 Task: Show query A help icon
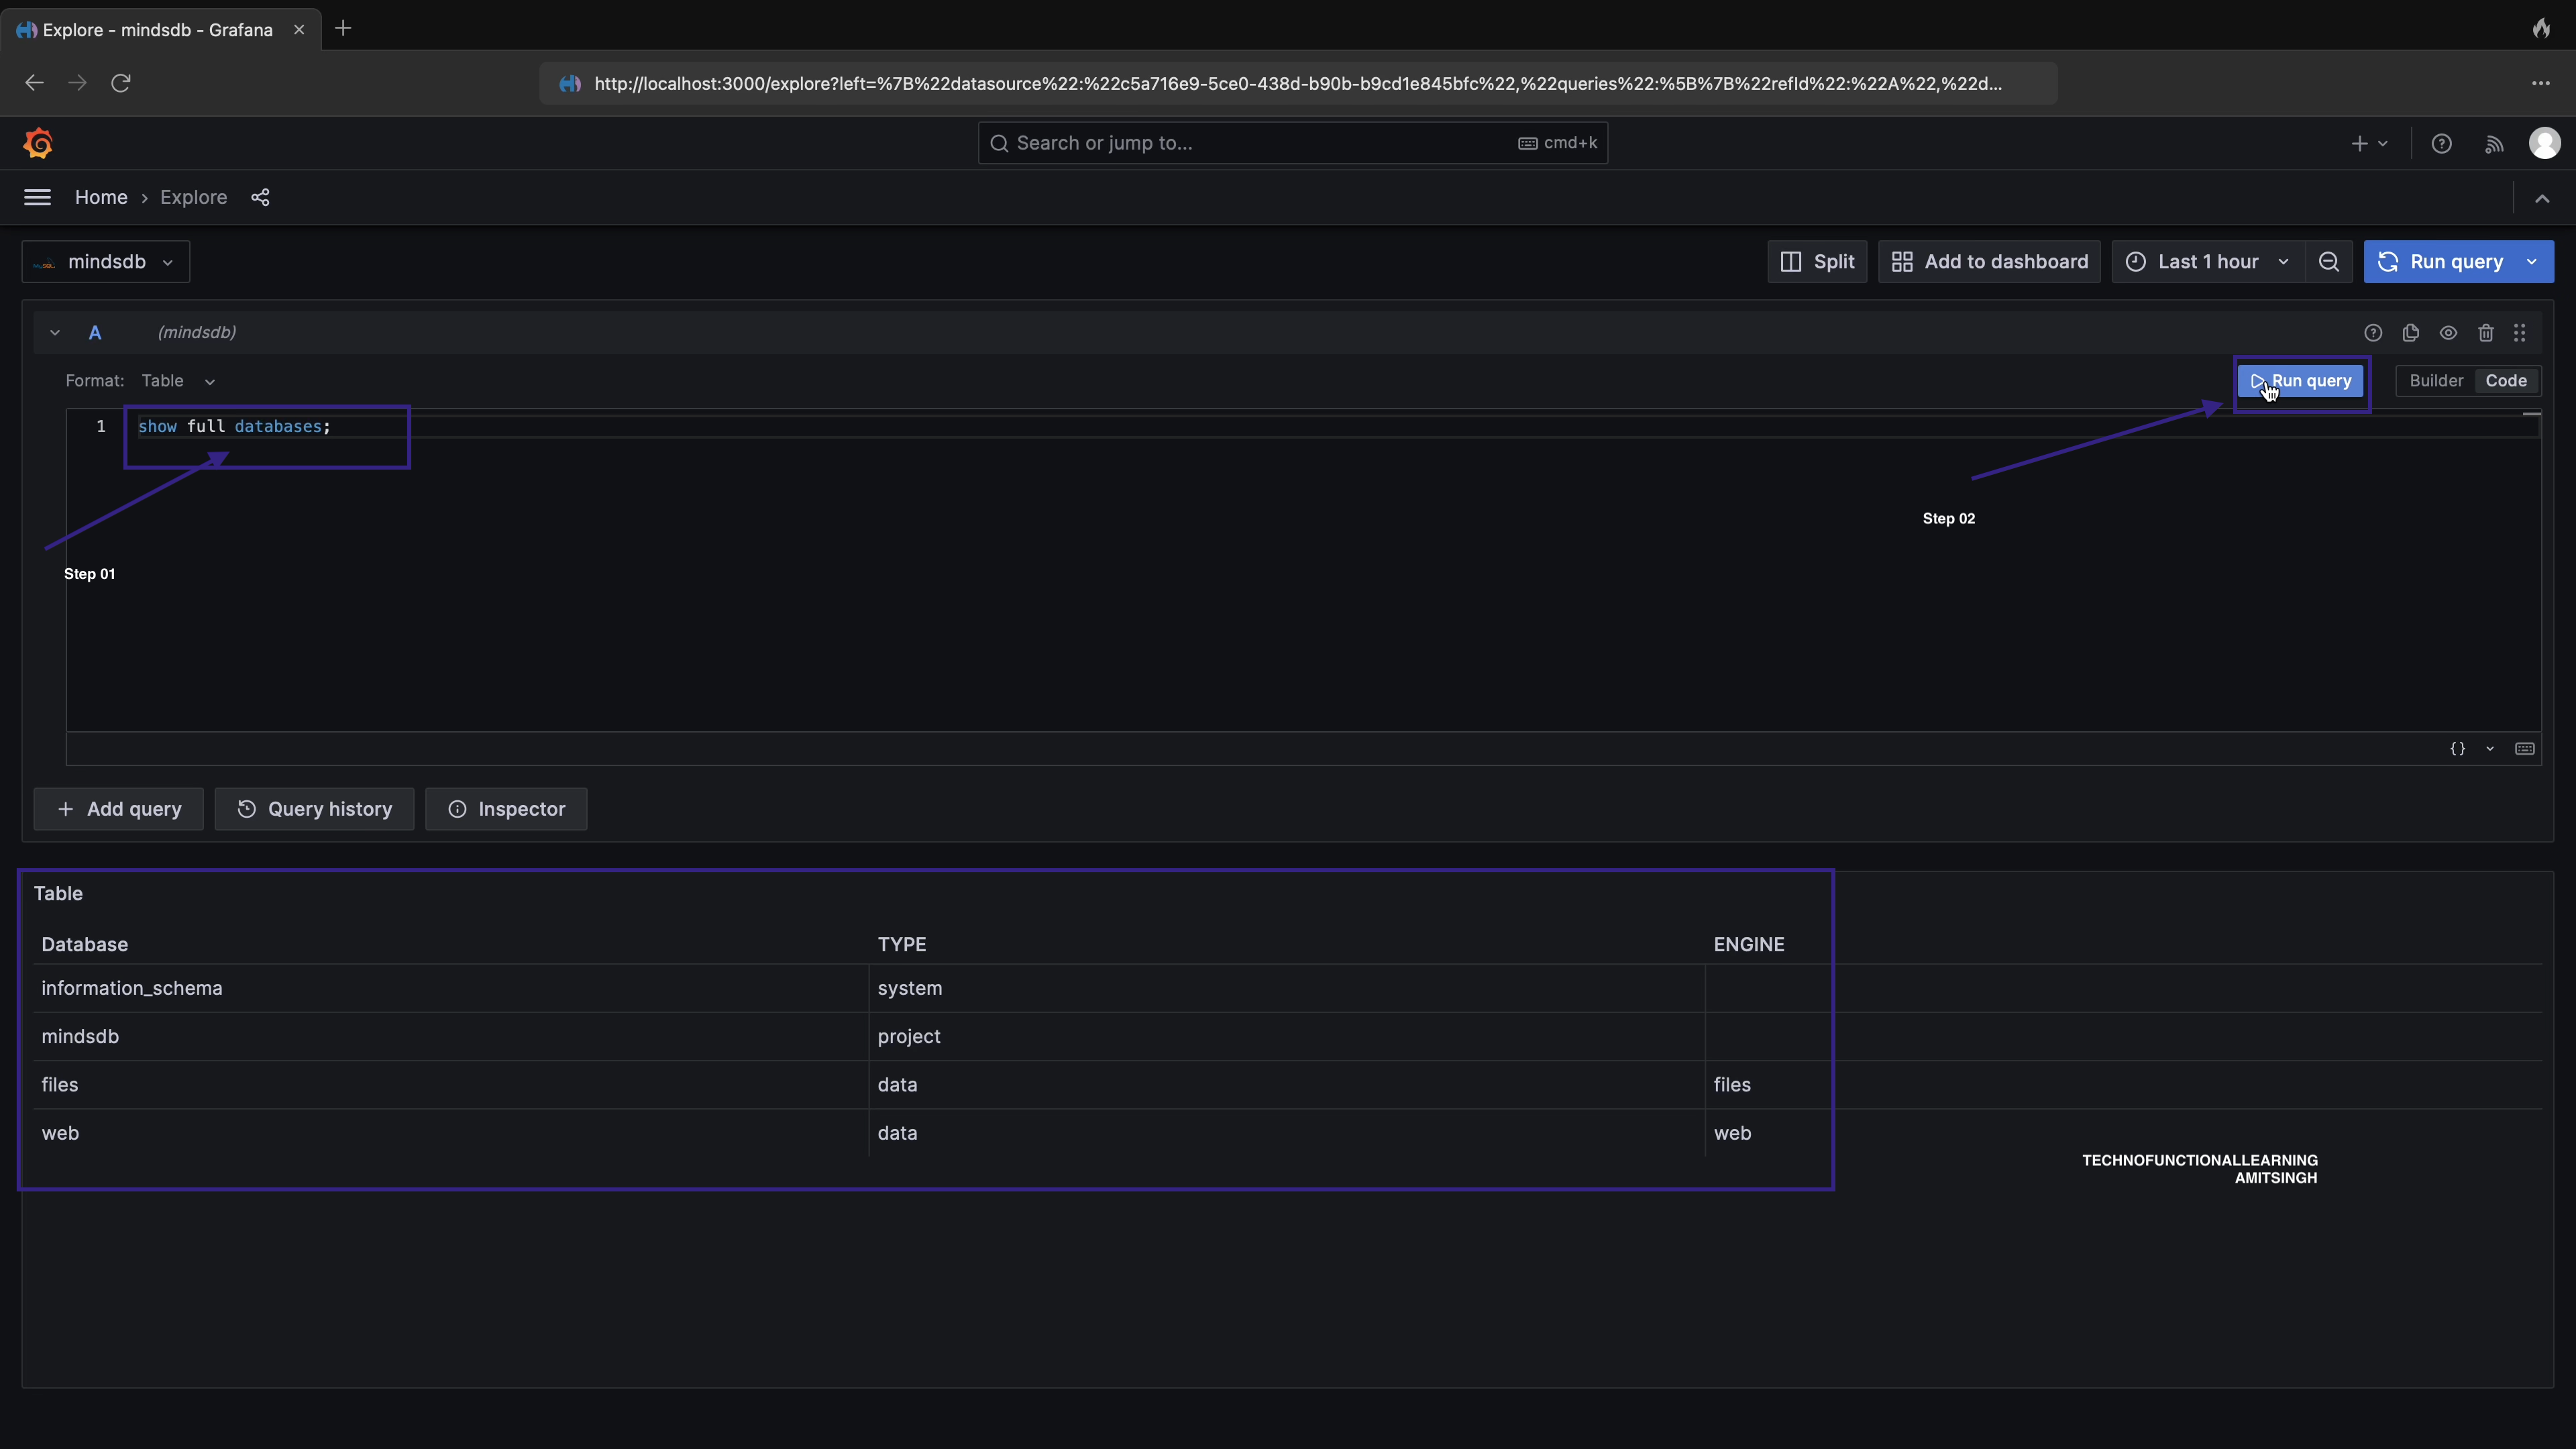point(2373,333)
